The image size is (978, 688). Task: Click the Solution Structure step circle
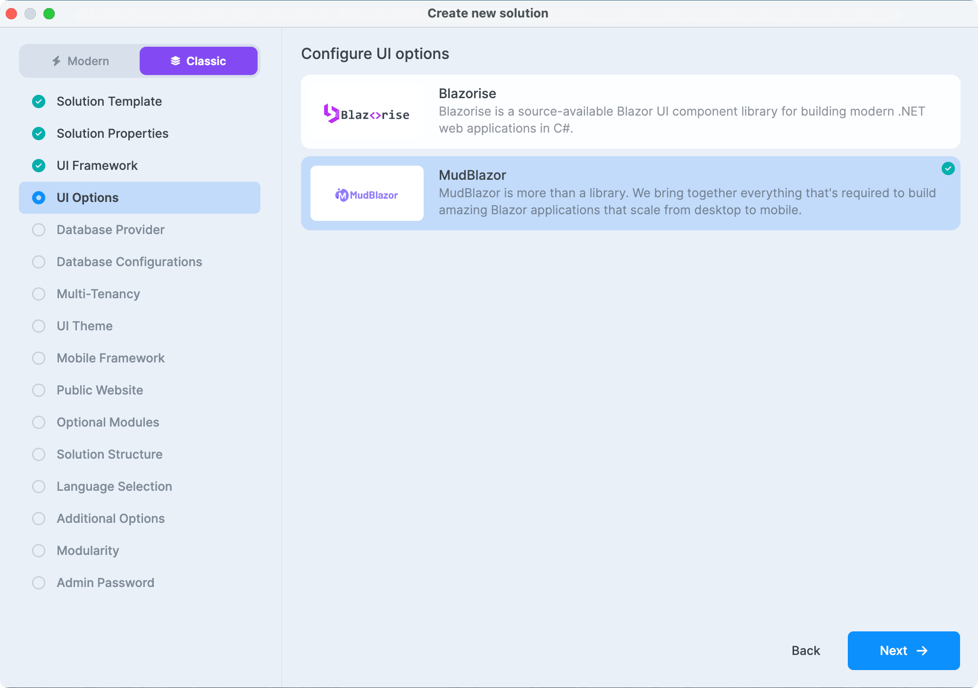[39, 454]
